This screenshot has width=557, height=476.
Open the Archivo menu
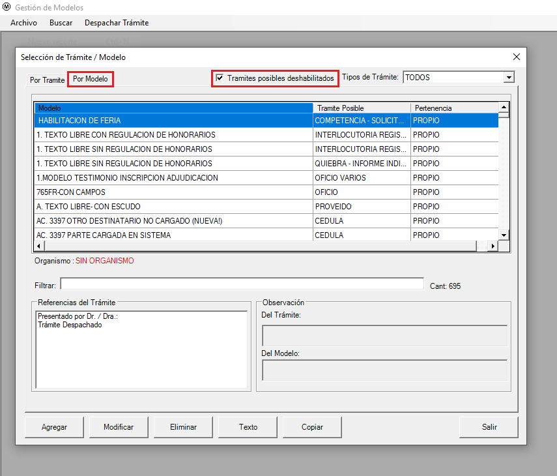(x=24, y=23)
